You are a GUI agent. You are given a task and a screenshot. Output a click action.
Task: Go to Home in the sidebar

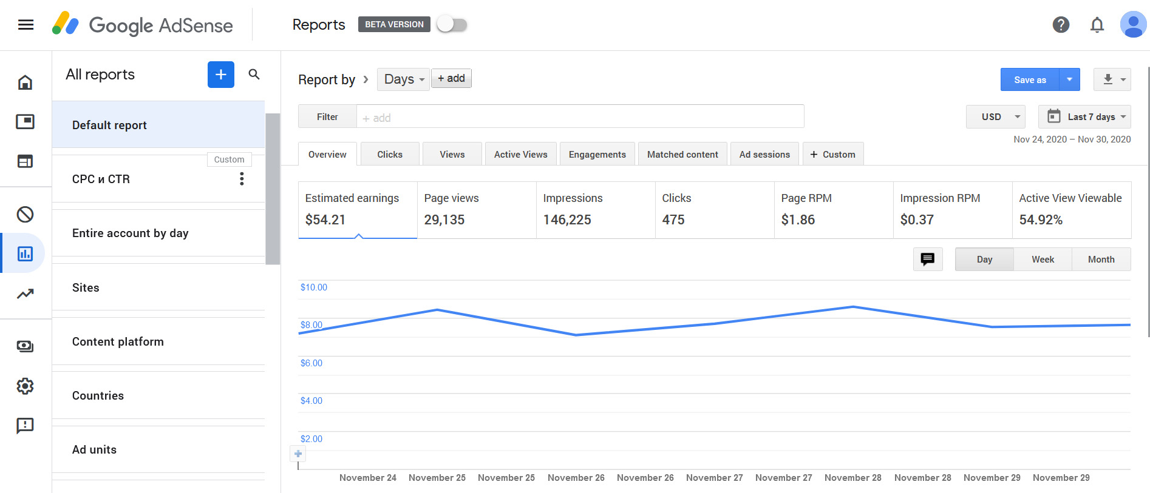coord(25,82)
